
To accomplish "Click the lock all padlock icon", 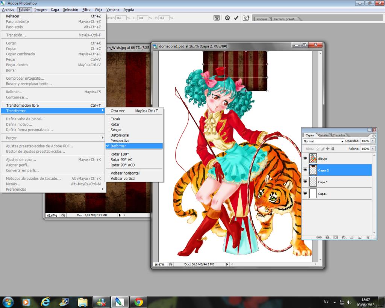I will click(x=333, y=149).
